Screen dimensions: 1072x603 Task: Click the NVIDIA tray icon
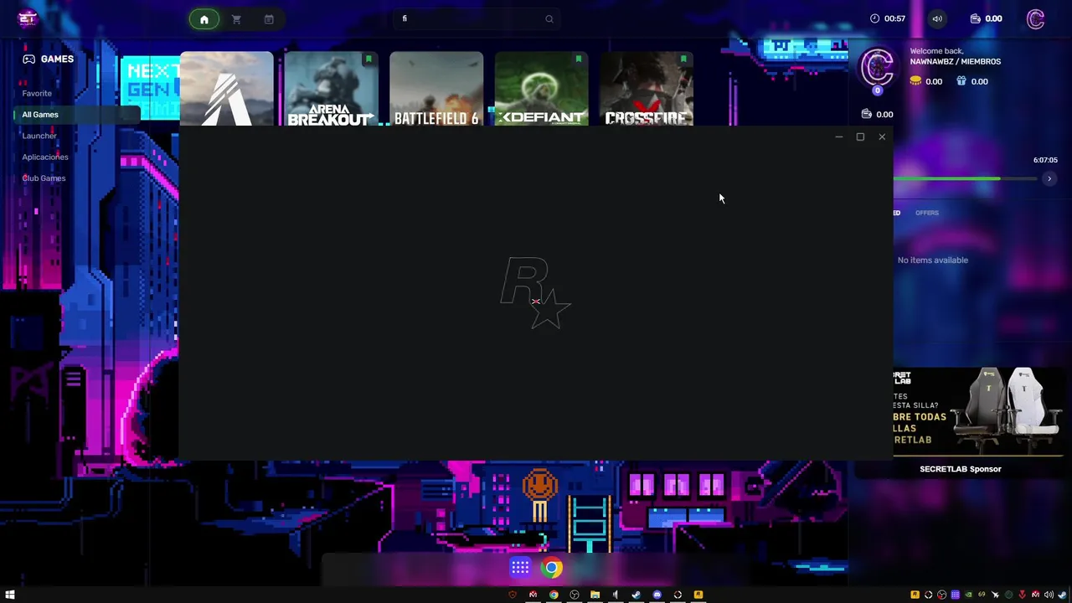pos(968,595)
